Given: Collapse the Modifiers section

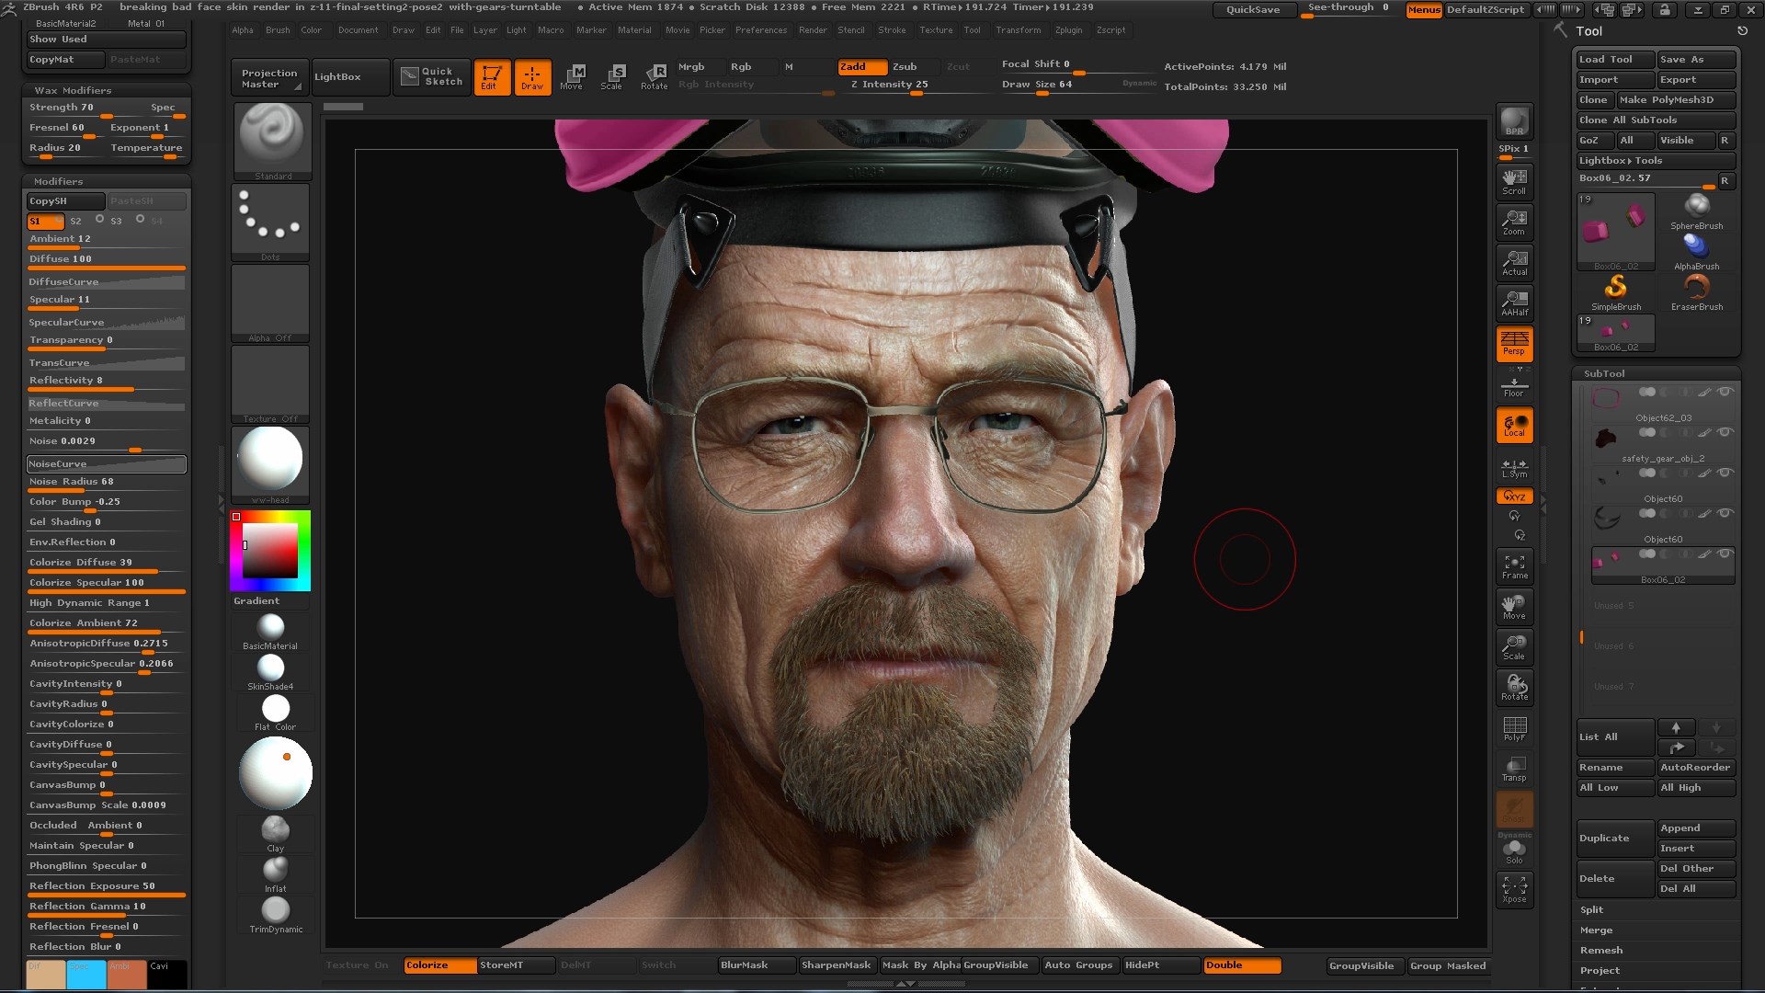Looking at the screenshot, I should coord(58,181).
